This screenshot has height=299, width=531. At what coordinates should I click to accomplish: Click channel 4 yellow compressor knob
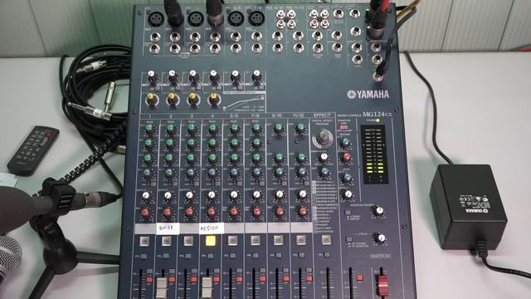214,99
